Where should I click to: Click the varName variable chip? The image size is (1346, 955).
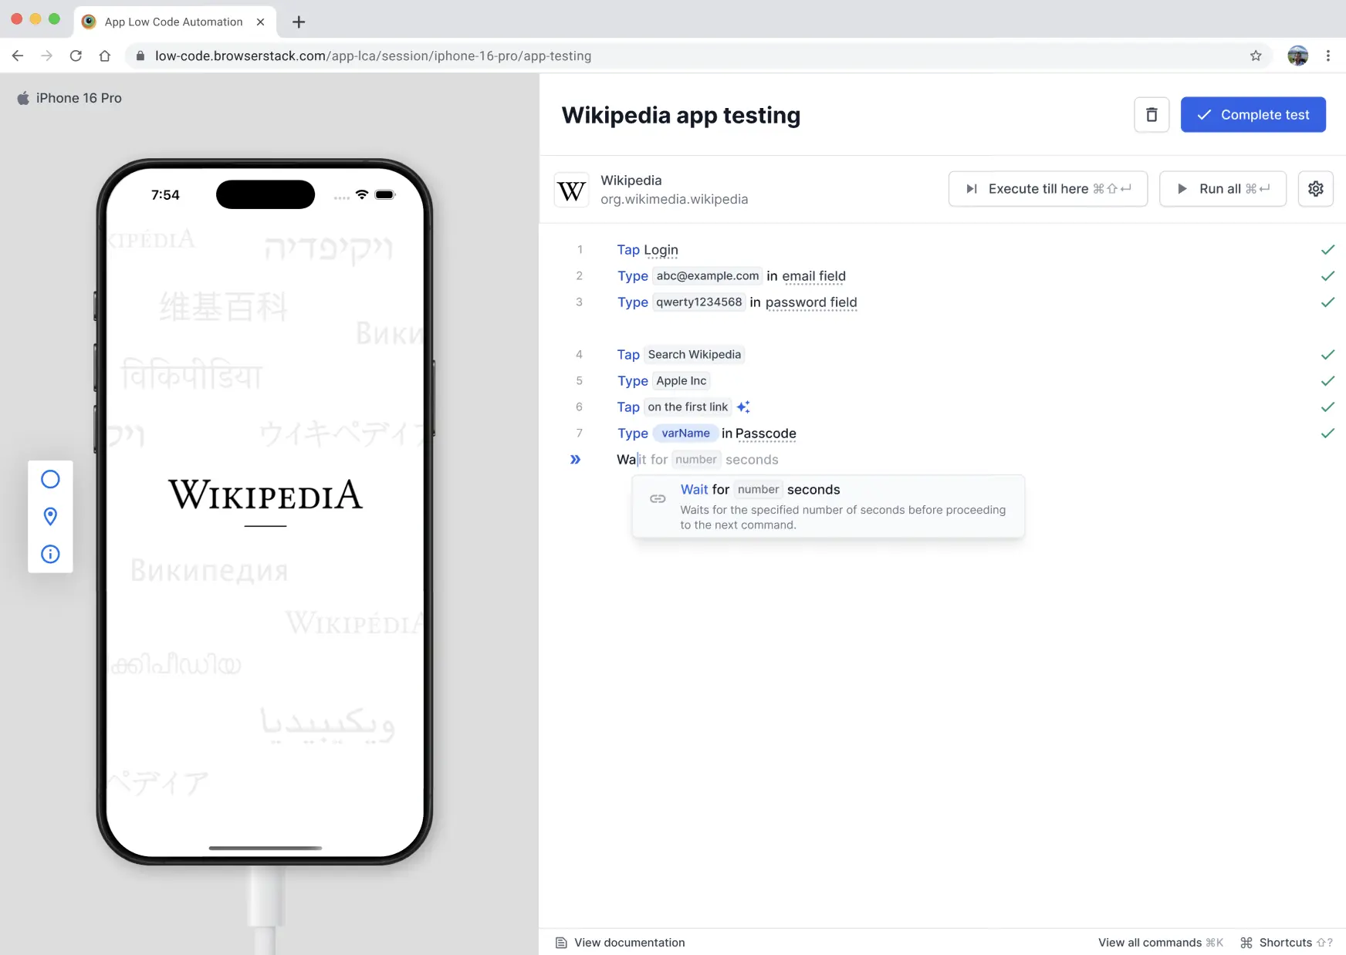click(685, 434)
